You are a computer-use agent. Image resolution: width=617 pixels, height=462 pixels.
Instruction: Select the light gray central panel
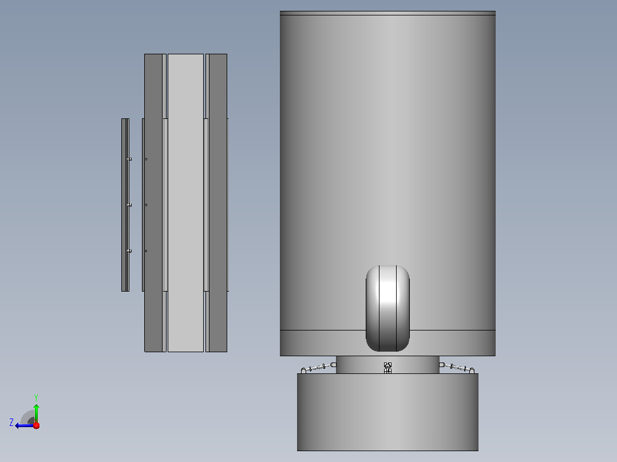tap(185, 203)
